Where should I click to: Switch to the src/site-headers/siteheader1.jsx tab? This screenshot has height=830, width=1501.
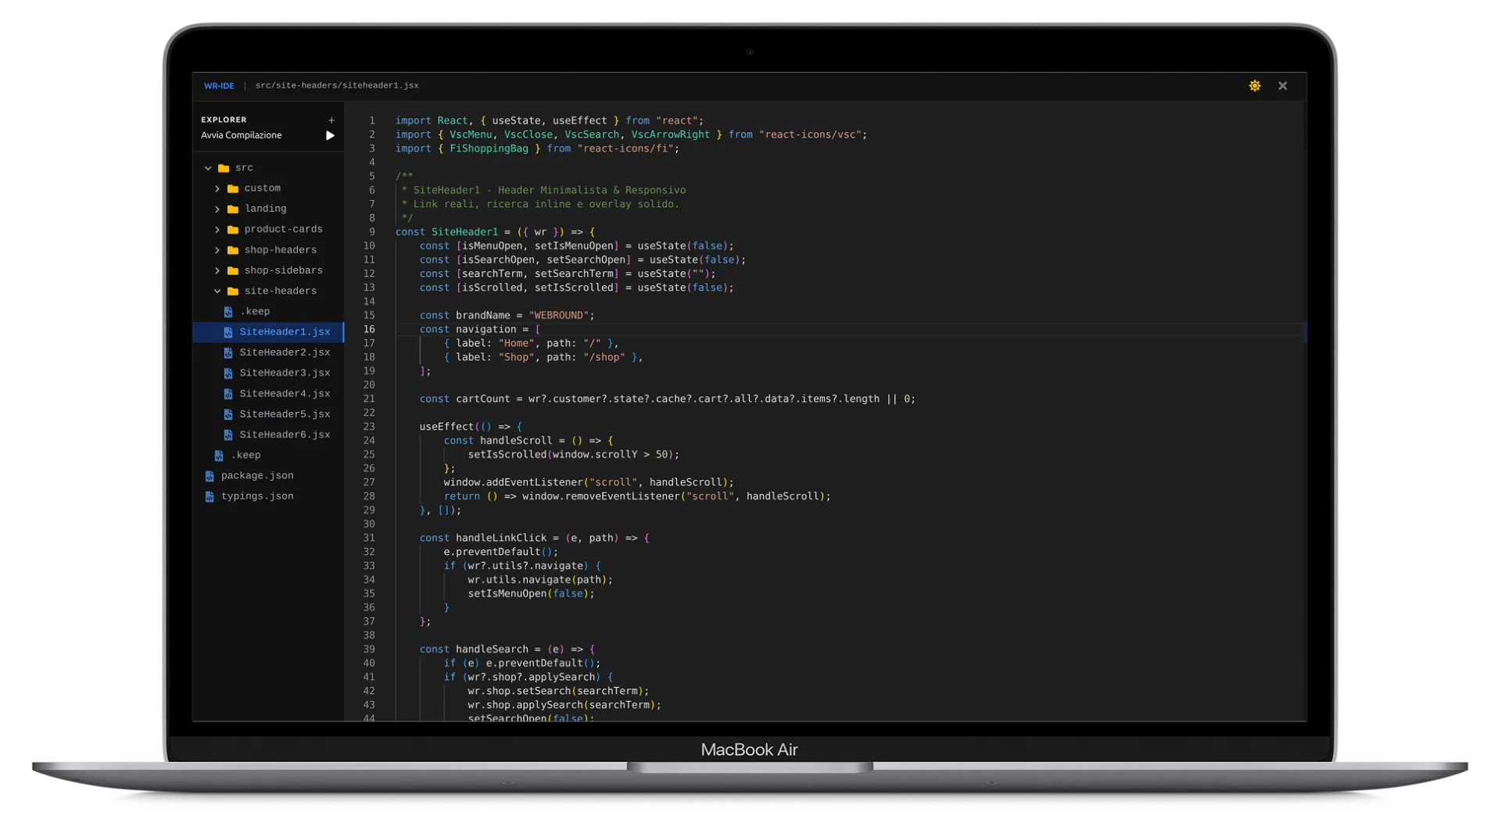click(337, 85)
